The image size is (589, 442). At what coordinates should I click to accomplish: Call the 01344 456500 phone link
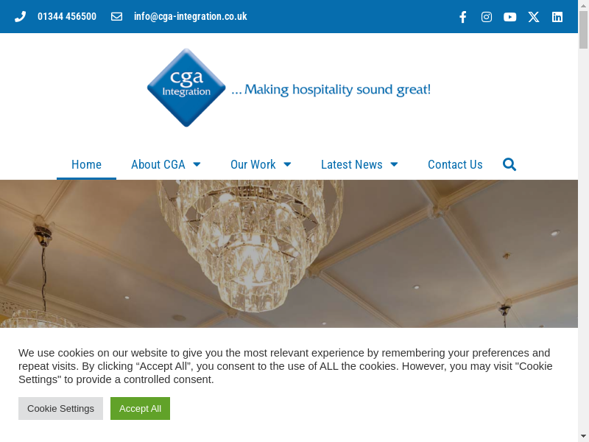click(x=67, y=16)
